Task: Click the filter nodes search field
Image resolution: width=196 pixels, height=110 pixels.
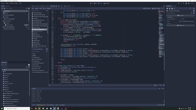Action: [17, 9]
